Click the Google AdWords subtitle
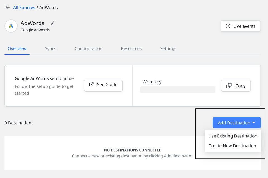This screenshot has height=178, width=268. 35,30
